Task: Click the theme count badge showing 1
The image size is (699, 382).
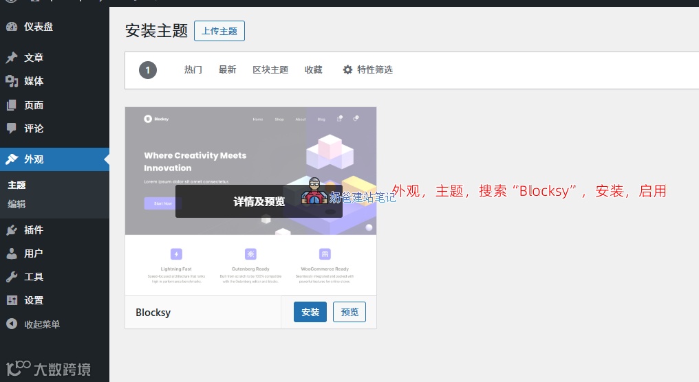Action: click(x=148, y=70)
